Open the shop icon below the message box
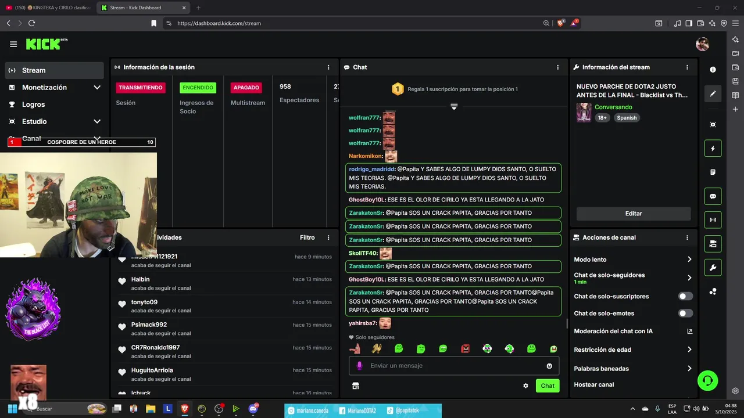The image size is (744, 418). pos(356,385)
